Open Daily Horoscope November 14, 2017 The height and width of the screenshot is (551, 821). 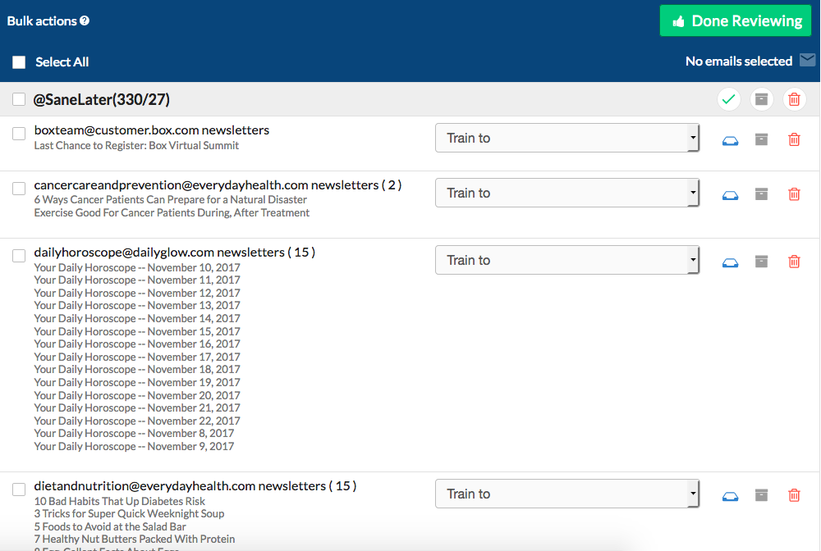[x=137, y=319]
